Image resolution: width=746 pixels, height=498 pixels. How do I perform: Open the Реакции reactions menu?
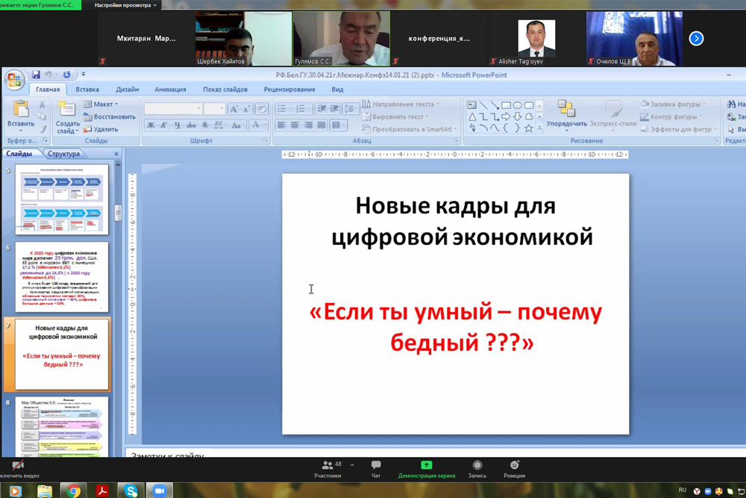click(514, 469)
